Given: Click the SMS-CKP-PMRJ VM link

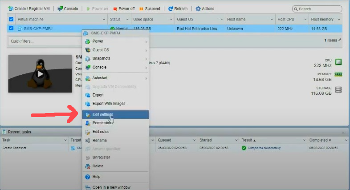Looking at the screenshot, I should click(x=38, y=28).
